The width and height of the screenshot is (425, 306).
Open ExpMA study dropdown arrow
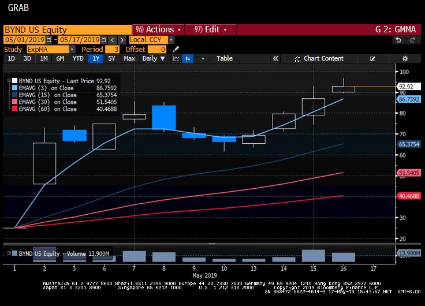[x=72, y=49]
